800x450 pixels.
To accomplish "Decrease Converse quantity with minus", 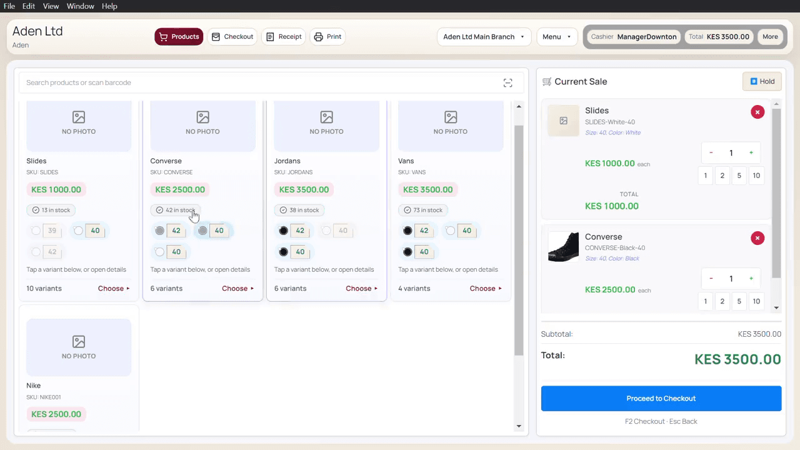I will pyautogui.click(x=711, y=279).
